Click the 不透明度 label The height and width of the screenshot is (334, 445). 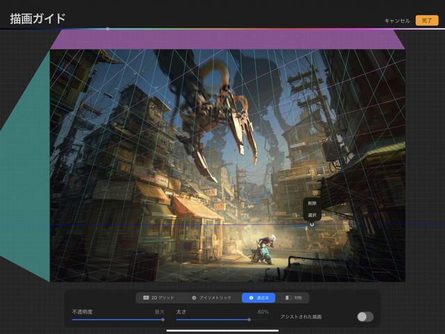click(x=82, y=312)
